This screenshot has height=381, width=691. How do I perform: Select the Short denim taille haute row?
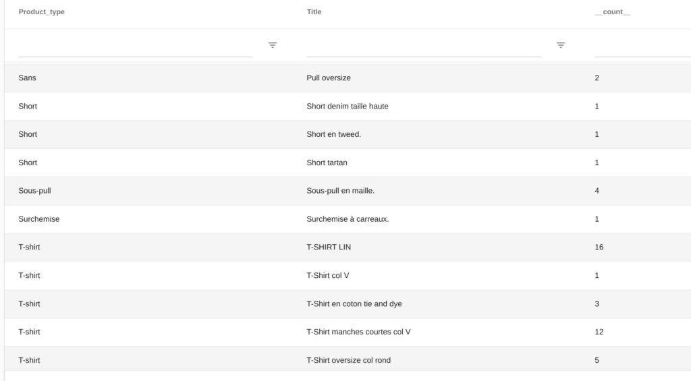click(x=348, y=106)
